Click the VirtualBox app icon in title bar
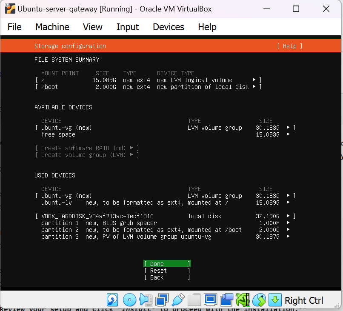The width and height of the screenshot is (343, 311). click(10, 9)
